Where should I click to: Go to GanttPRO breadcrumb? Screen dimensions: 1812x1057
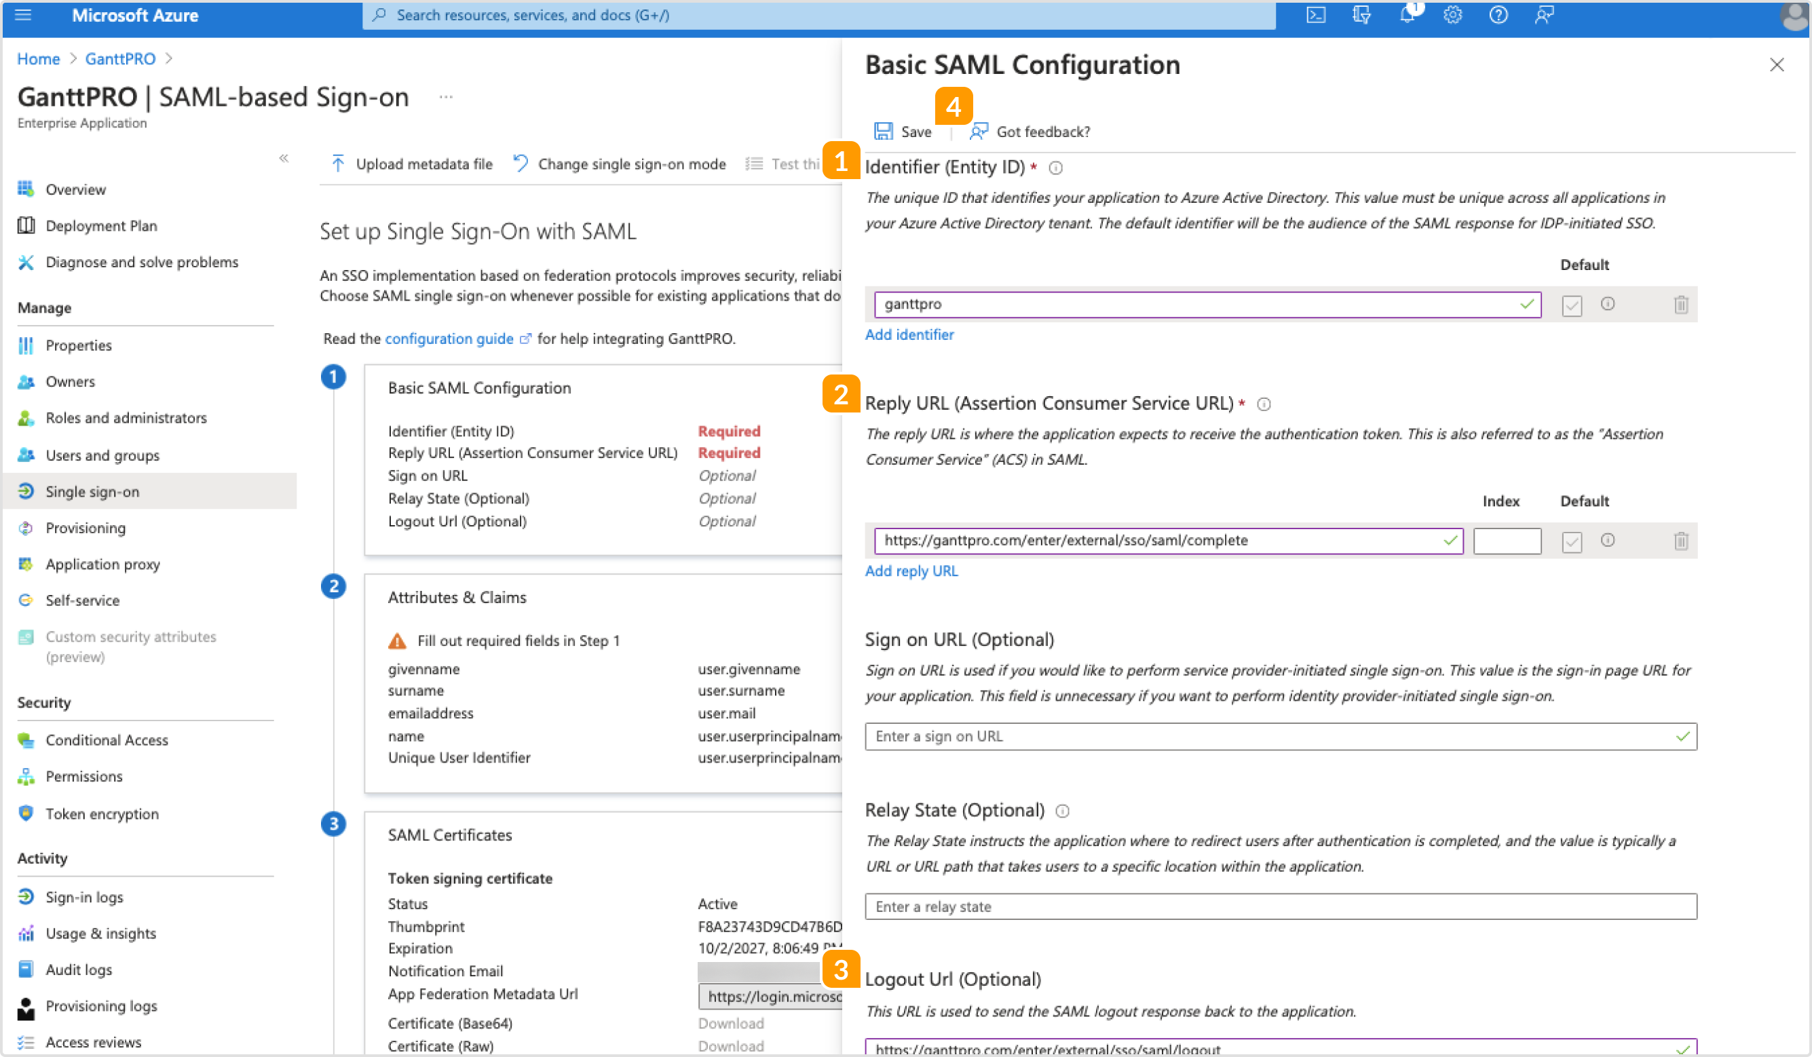pyautogui.click(x=120, y=59)
